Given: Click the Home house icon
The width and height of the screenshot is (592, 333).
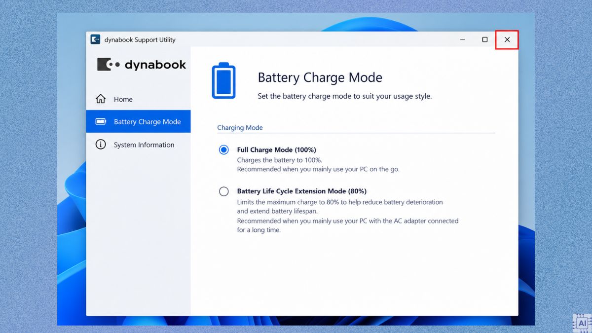Looking at the screenshot, I should pyautogui.click(x=101, y=99).
